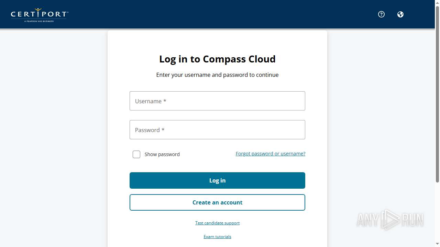
Task: Click the gray divider bar beneath the header
Action: click(52, 30)
